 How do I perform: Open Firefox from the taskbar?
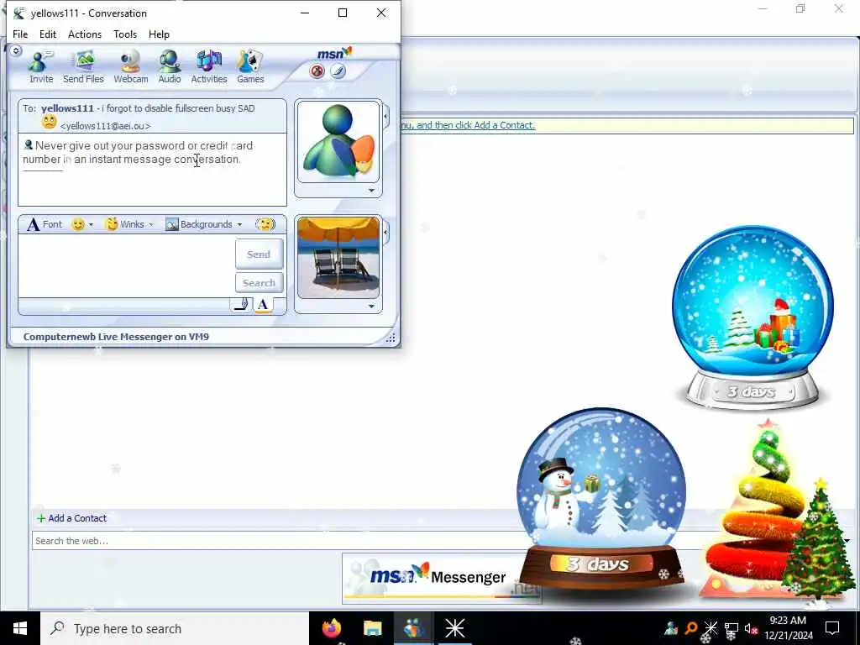click(x=331, y=628)
